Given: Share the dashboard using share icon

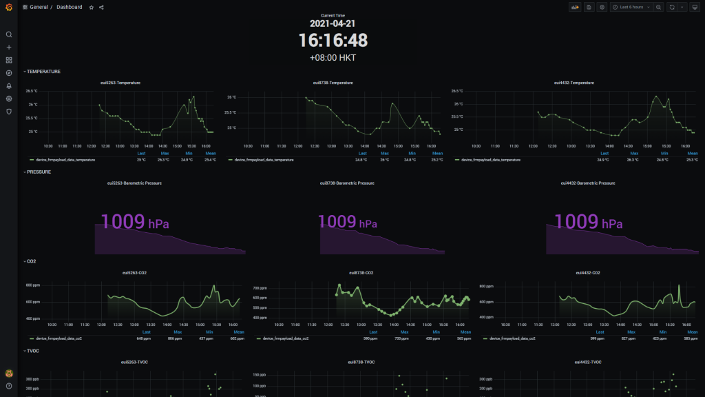Looking at the screenshot, I should (101, 7).
